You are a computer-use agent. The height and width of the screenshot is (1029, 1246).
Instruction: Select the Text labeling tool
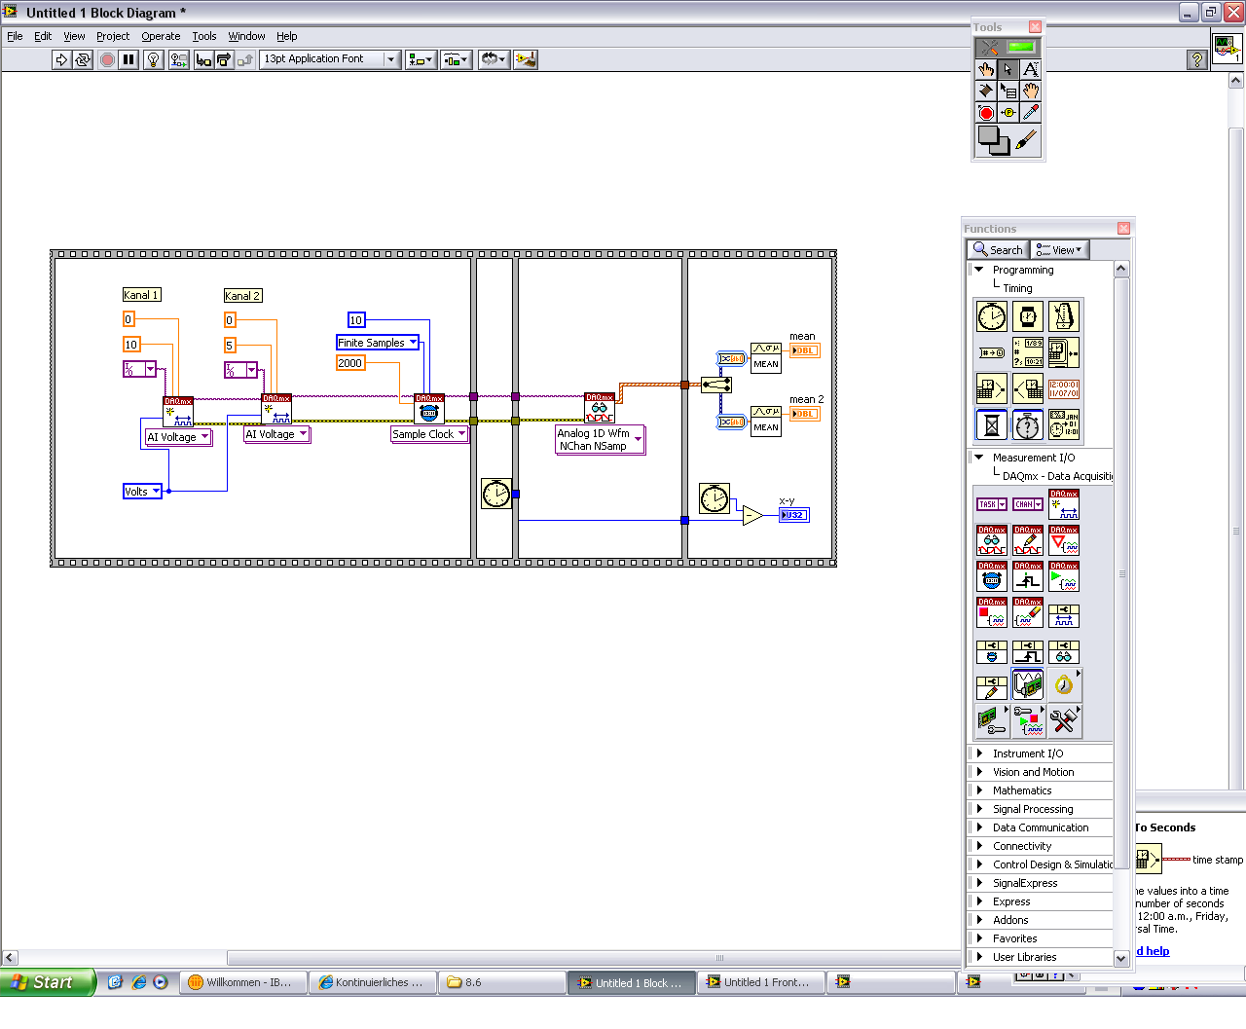tap(1031, 69)
